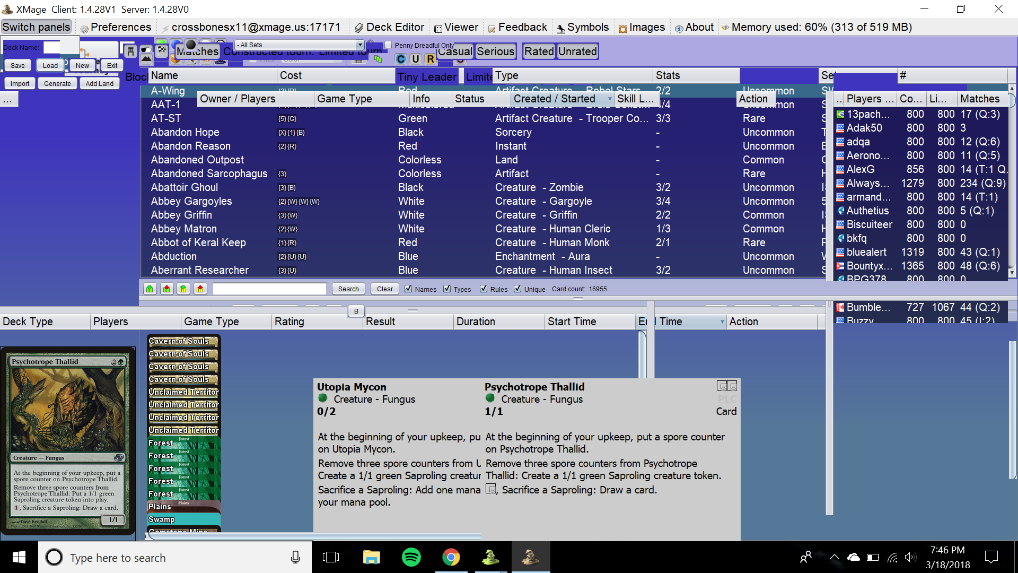Click Switch panels tab
1018x573 pixels.
36,27
